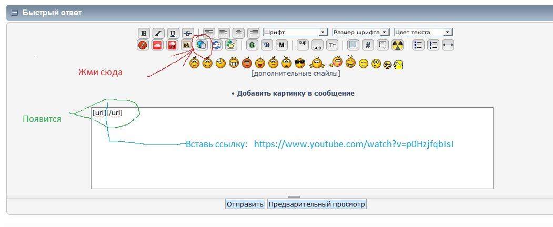Image resolution: width=553 pixels, height=227 pixels.
Task: Insert URL link via the globe icon
Action: (x=202, y=45)
